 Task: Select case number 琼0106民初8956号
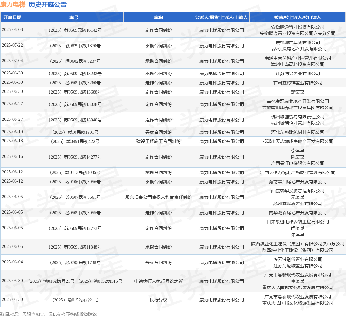click(75, 182)
